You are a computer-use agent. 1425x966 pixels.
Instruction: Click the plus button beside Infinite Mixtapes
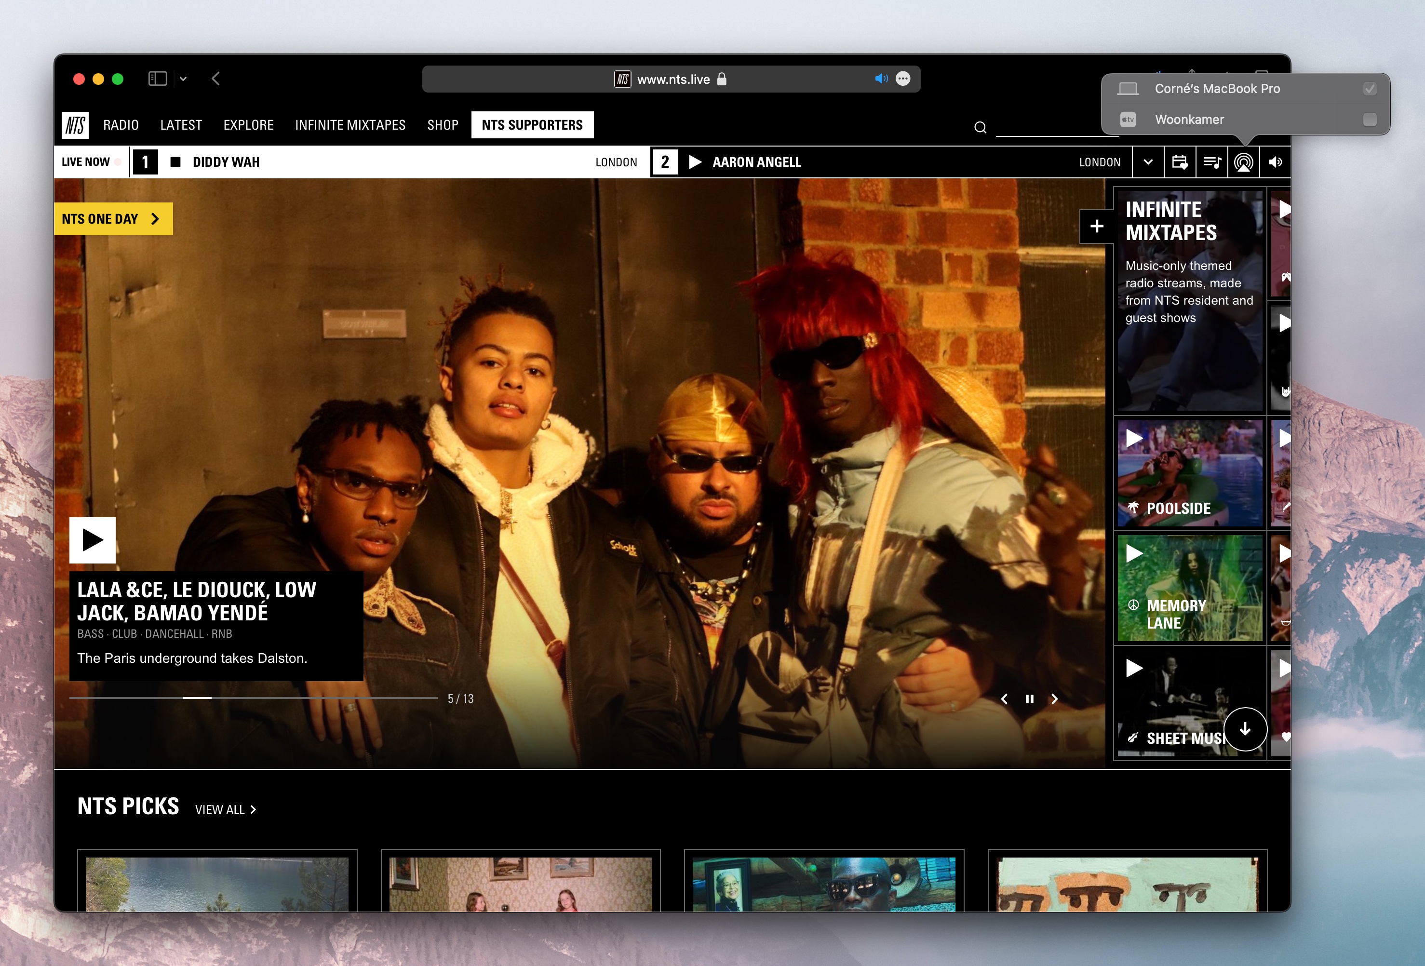(1096, 226)
